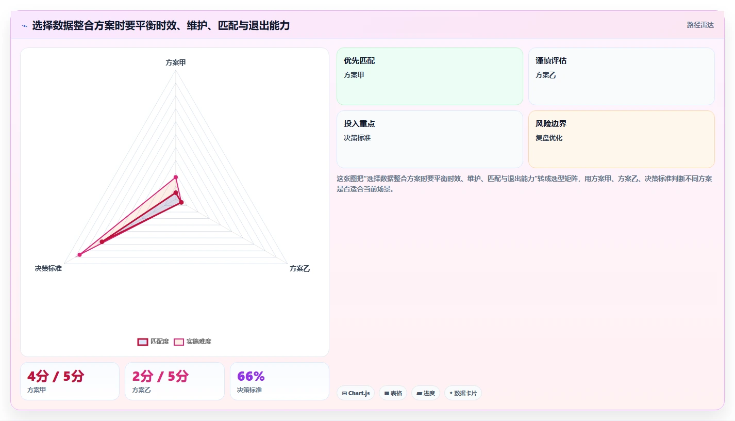Select the Chart.js tag chip
Screen dimensions: 735x421
coord(356,393)
